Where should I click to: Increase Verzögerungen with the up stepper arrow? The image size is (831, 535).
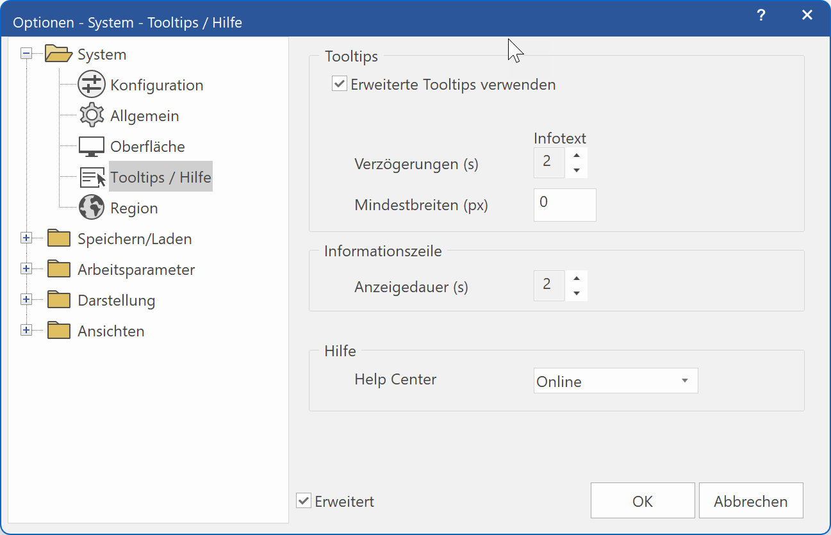(576, 156)
